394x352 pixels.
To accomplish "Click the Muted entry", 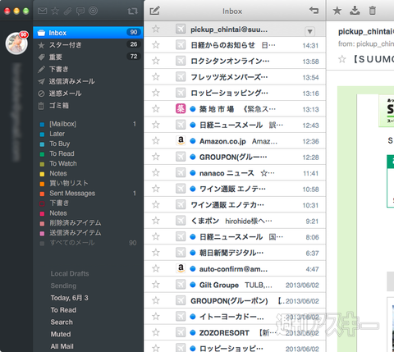I will pyautogui.click(x=61, y=334).
